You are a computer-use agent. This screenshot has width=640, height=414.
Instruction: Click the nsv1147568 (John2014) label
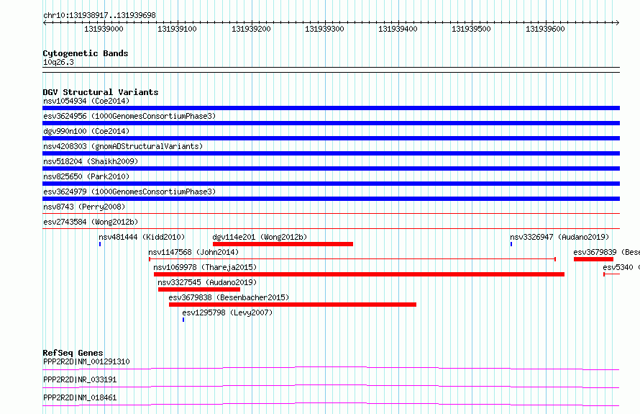coord(193,252)
